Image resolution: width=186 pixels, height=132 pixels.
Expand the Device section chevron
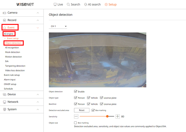tap(38, 95)
